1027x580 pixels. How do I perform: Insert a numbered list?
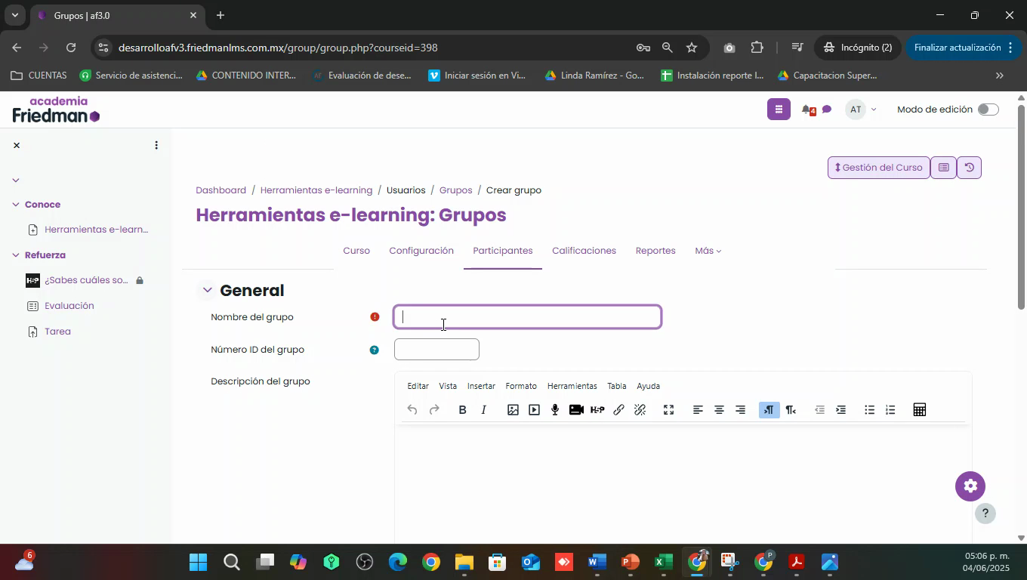(890, 410)
